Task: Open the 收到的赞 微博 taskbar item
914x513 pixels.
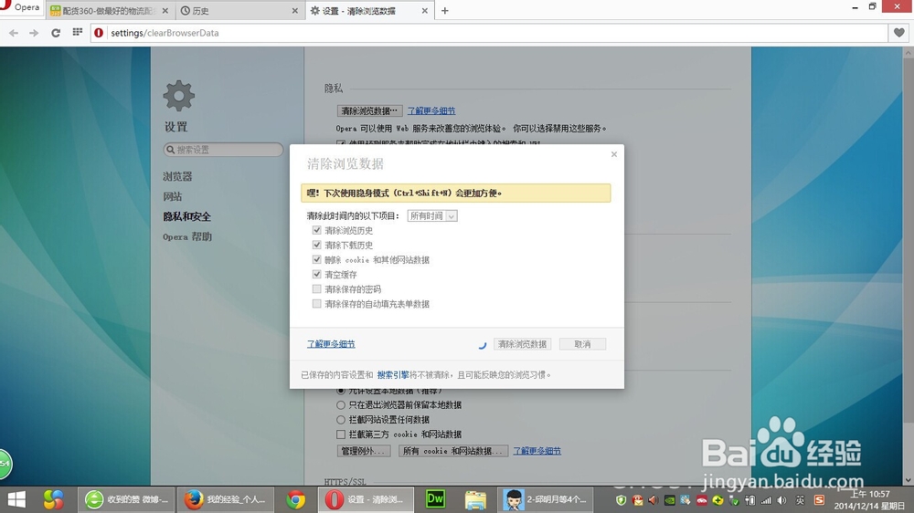Action: 126,499
